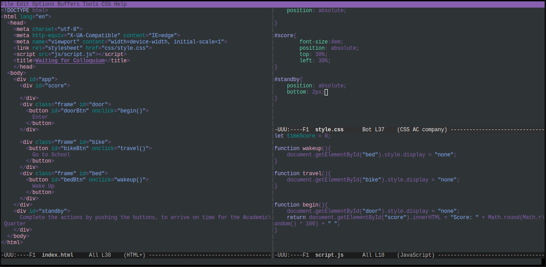Click the 'All L18' position in script.js mode line
The image size is (546, 267).
tap(373, 255)
